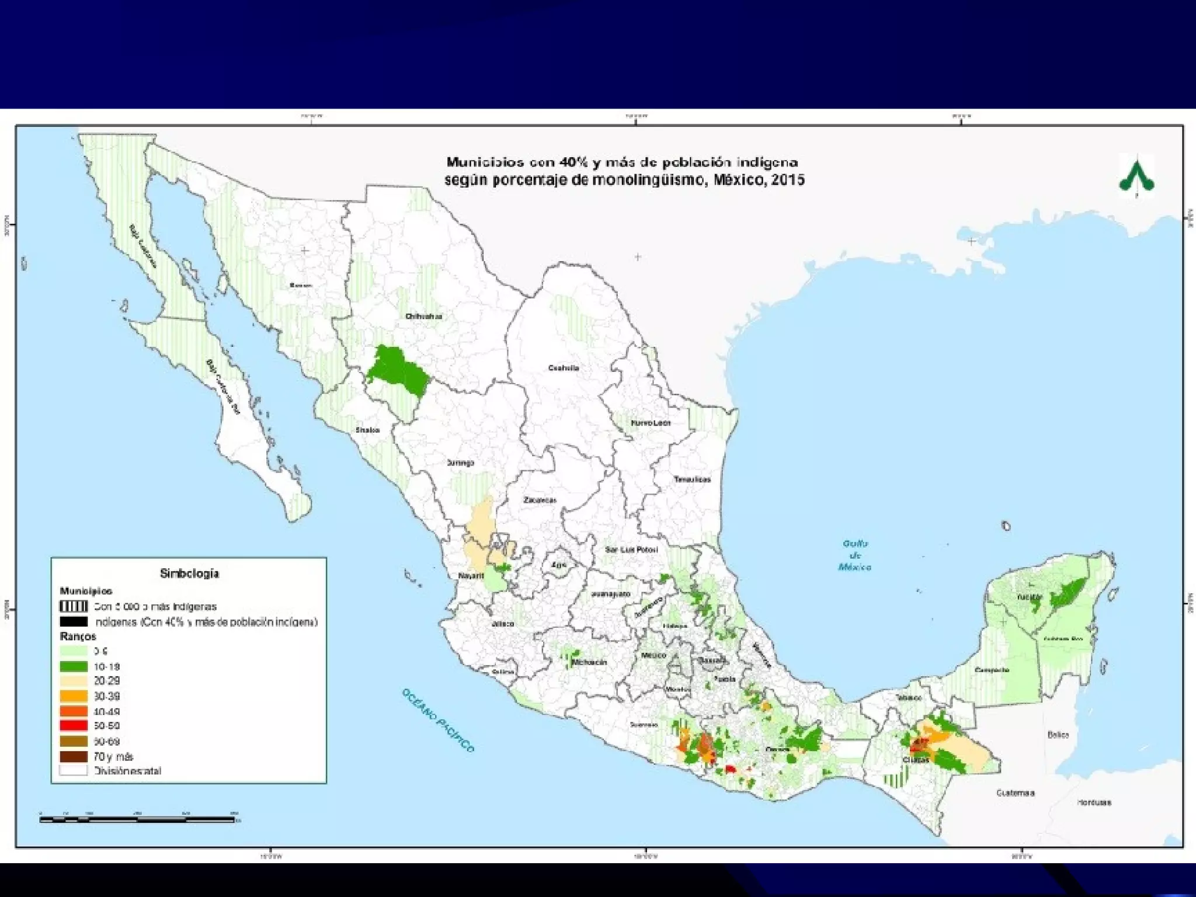Image resolution: width=1196 pixels, height=897 pixels.
Task: Click the Océano Pacífico label
Action: click(438, 720)
